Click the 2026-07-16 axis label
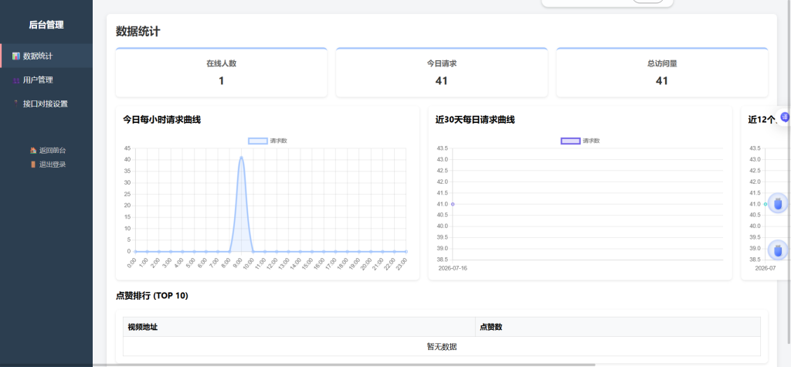 (x=453, y=268)
